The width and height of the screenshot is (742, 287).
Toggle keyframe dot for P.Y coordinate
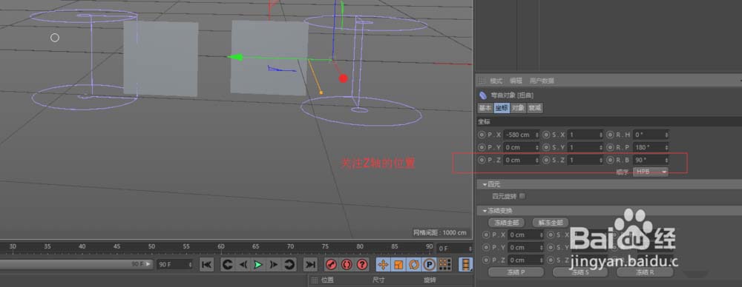(482, 148)
